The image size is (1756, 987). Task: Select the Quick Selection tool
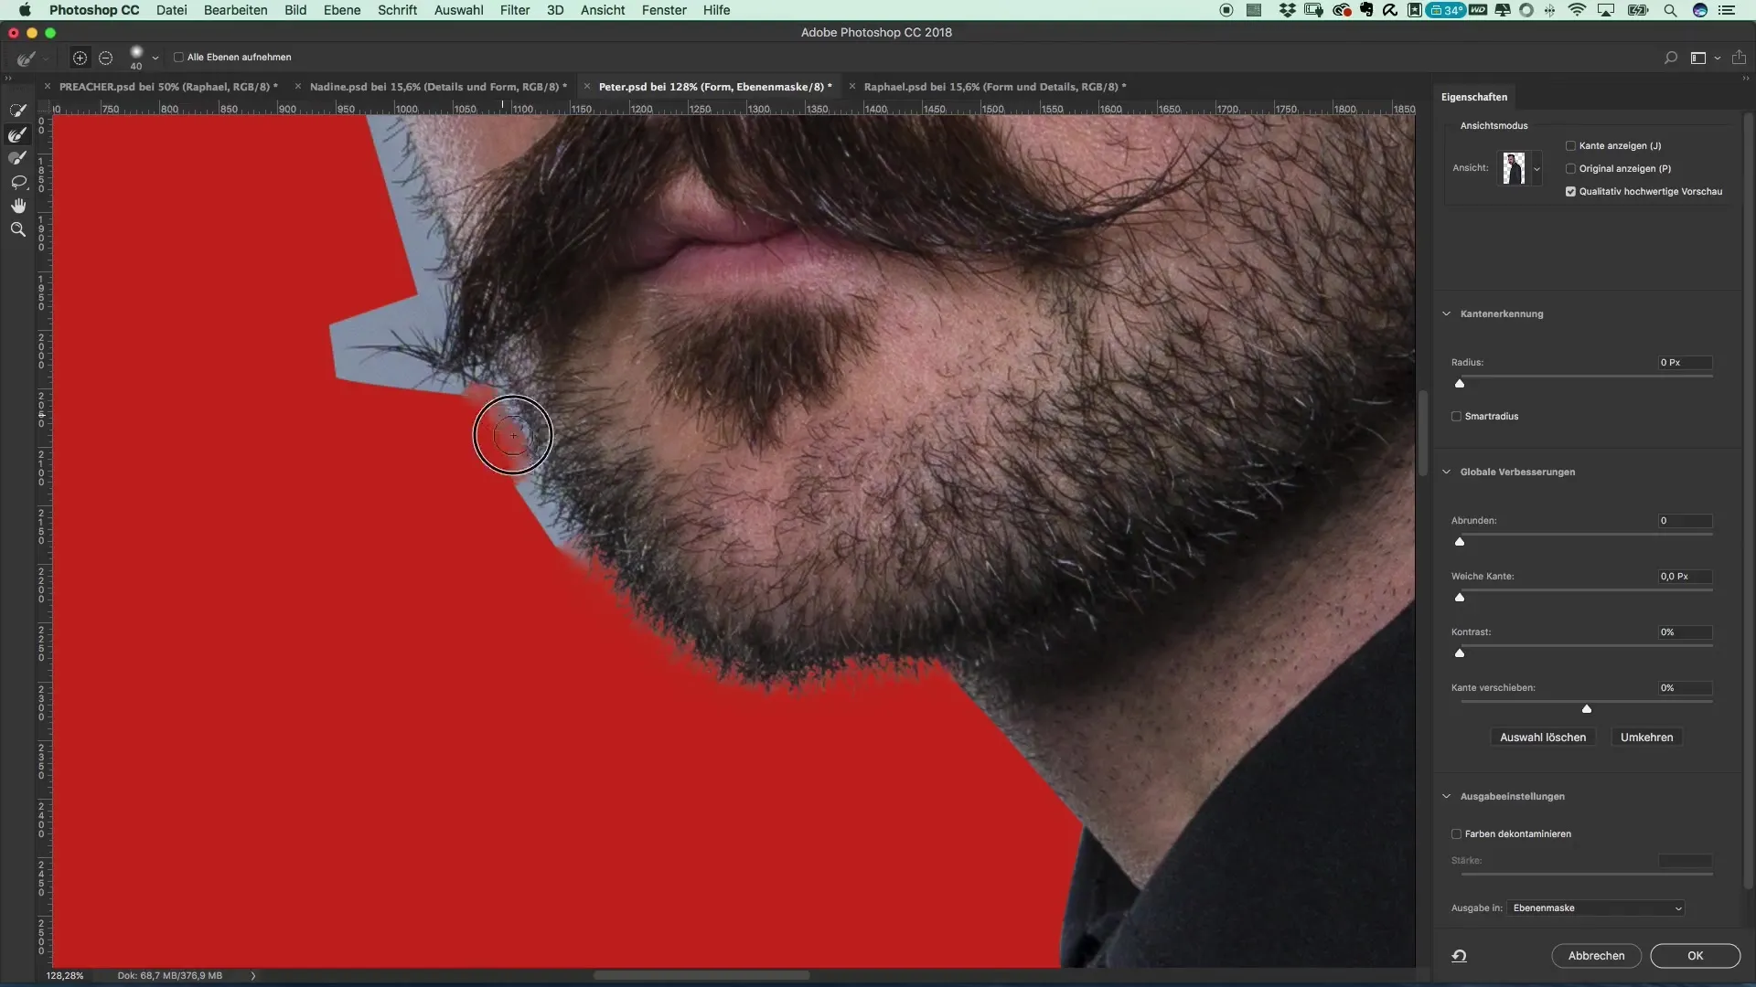click(x=17, y=111)
